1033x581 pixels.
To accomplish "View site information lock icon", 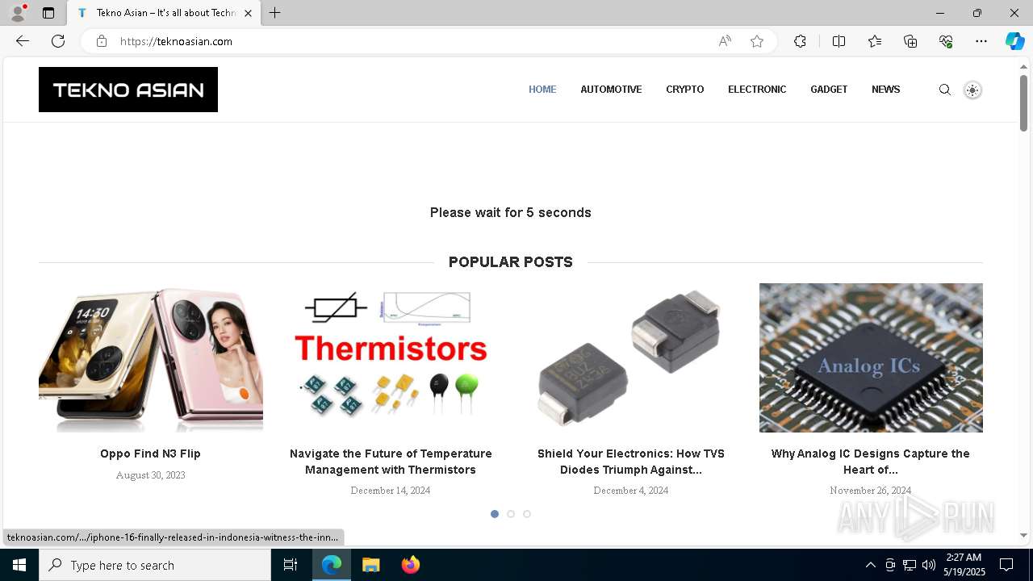I will point(101,41).
